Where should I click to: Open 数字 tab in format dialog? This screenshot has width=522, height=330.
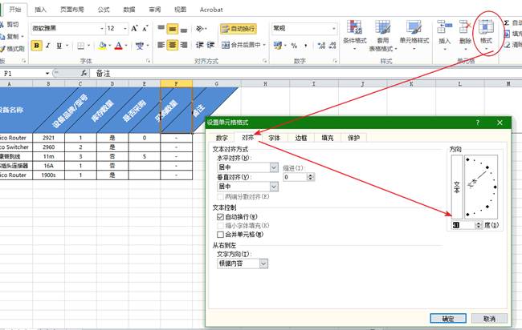tap(222, 138)
